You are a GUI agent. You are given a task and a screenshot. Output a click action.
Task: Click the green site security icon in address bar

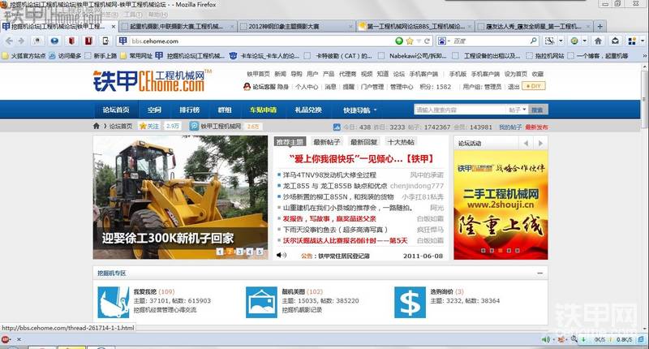click(399, 41)
